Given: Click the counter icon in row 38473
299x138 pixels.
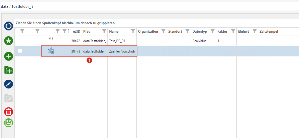Looking at the screenshot, I should pyautogui.click(x=51, y=51).
